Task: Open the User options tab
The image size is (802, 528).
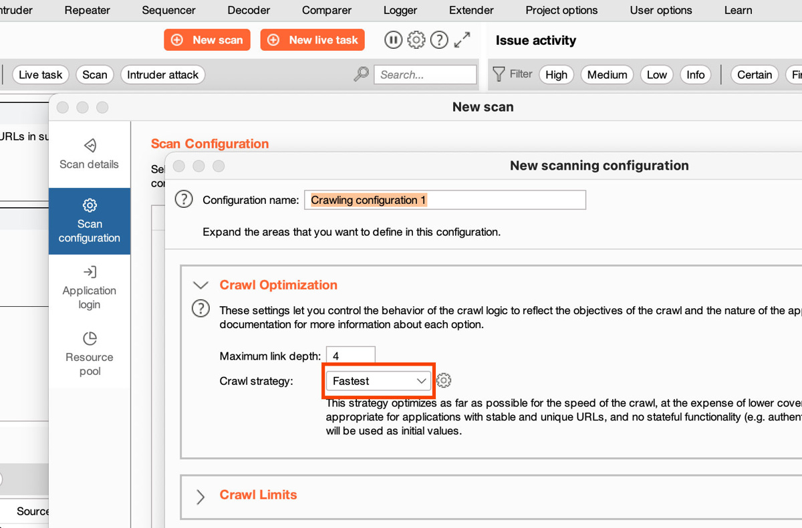Action: click(661, 10)
